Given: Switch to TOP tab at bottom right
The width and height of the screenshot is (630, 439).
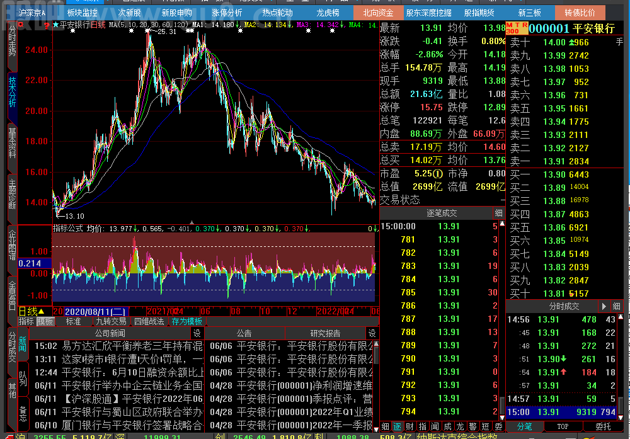Looking at the screenshot, I should coord(563,426).
